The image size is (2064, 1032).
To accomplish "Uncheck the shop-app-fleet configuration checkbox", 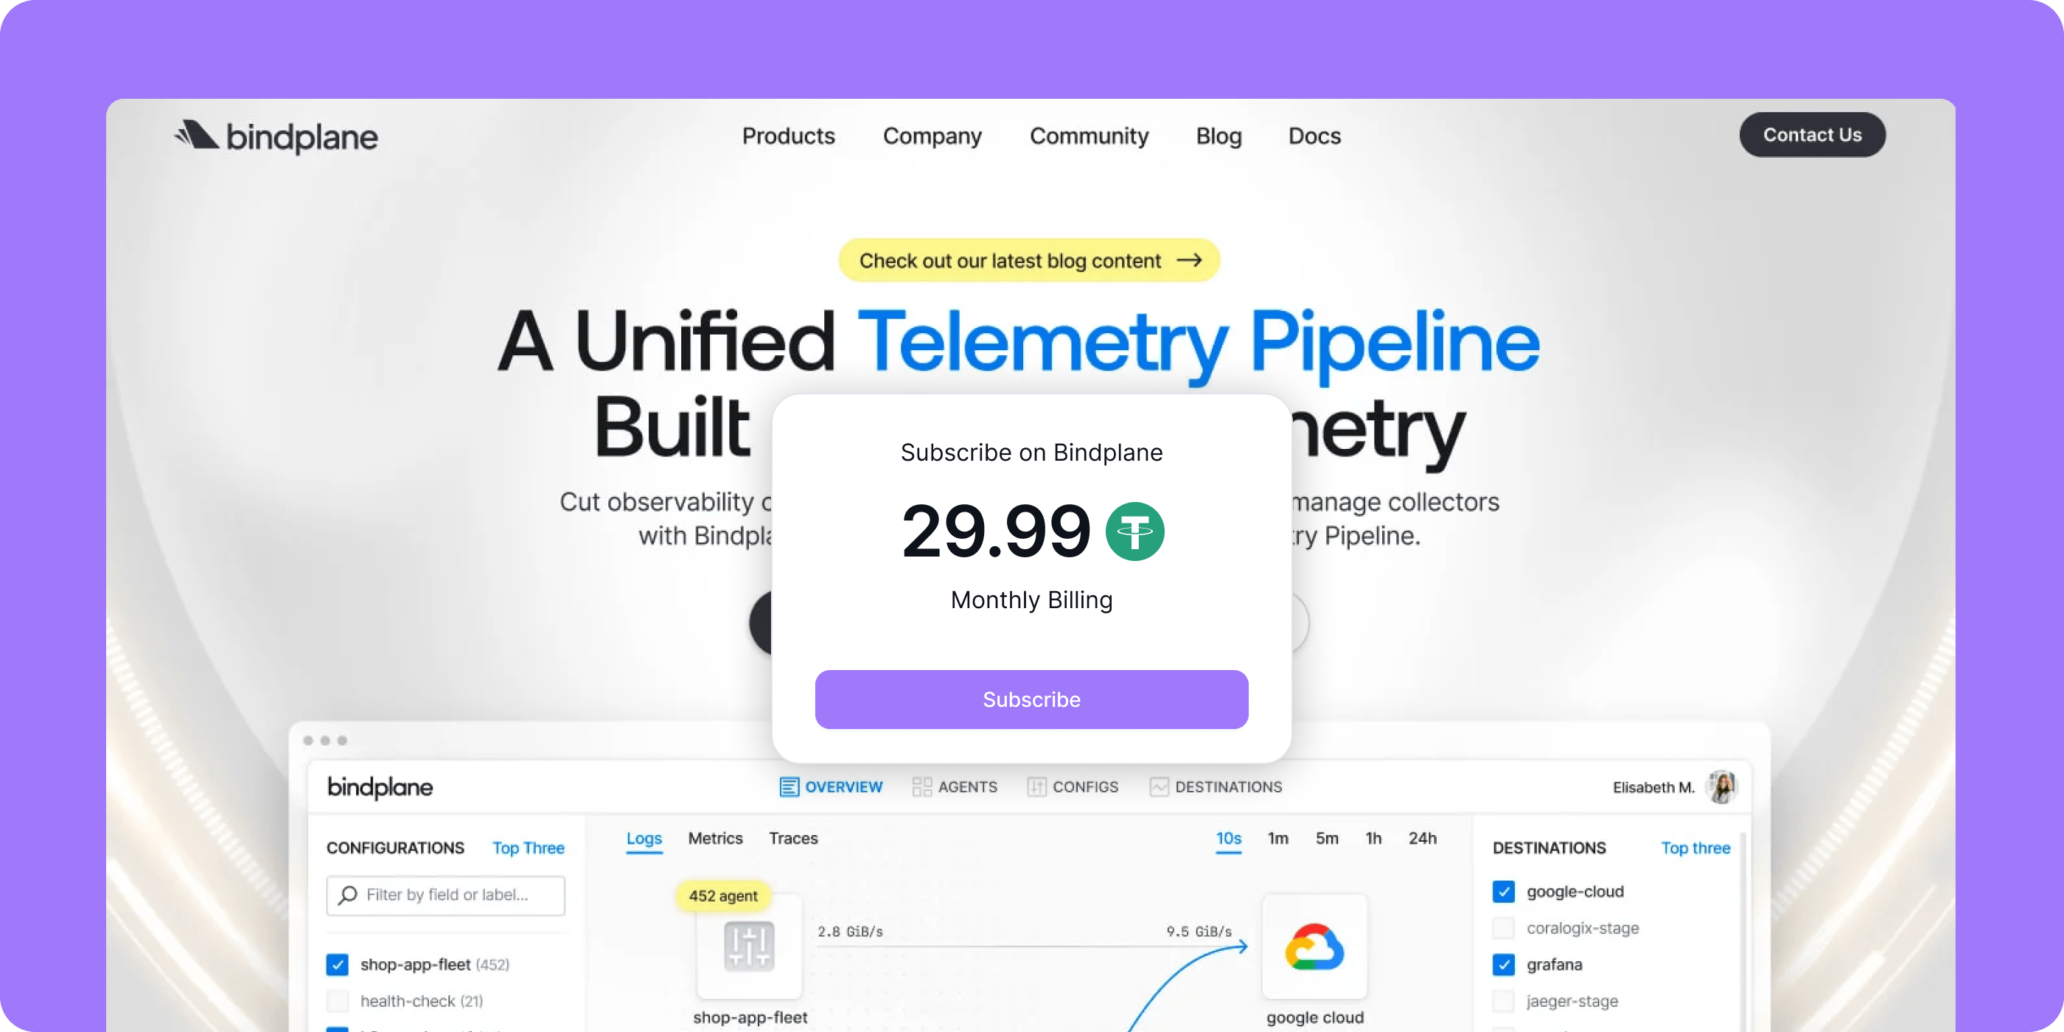I will point(338,964).
